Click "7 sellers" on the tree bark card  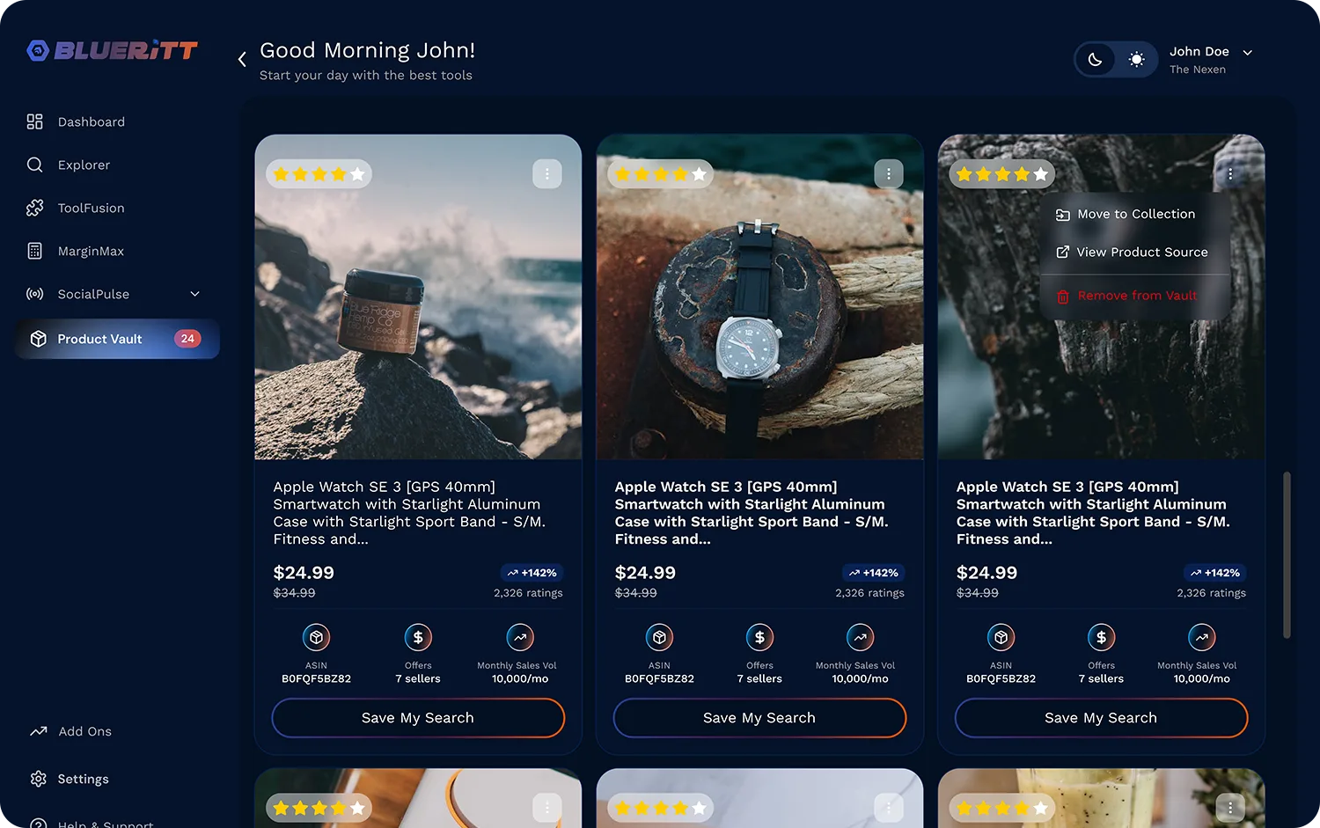1101,679
